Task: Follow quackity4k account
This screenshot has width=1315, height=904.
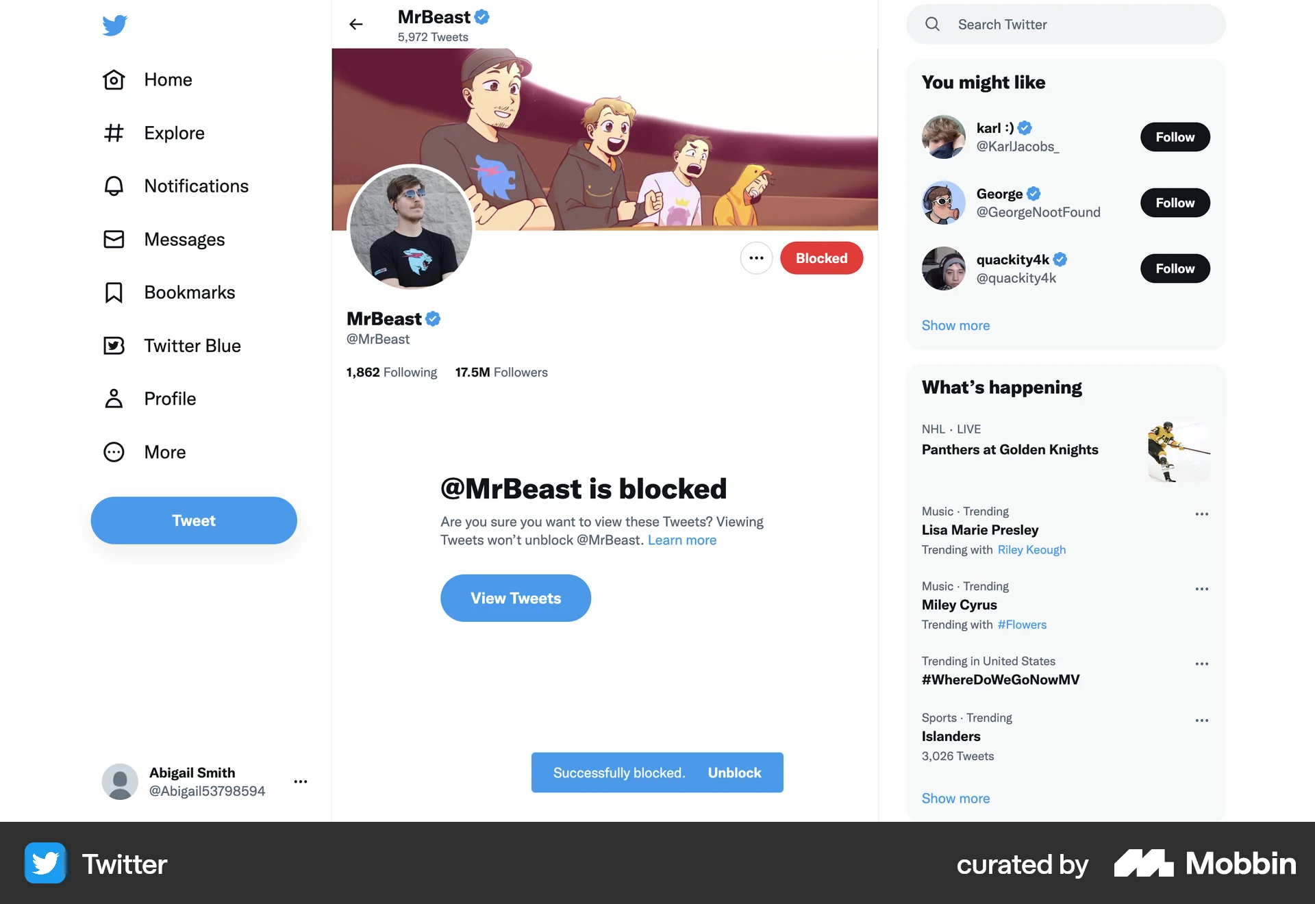Action: [1175, 268]
